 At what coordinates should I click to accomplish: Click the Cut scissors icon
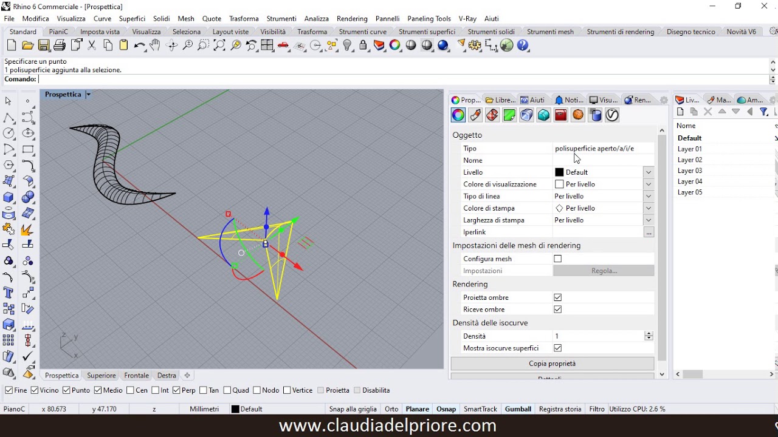tap(92, 46)
